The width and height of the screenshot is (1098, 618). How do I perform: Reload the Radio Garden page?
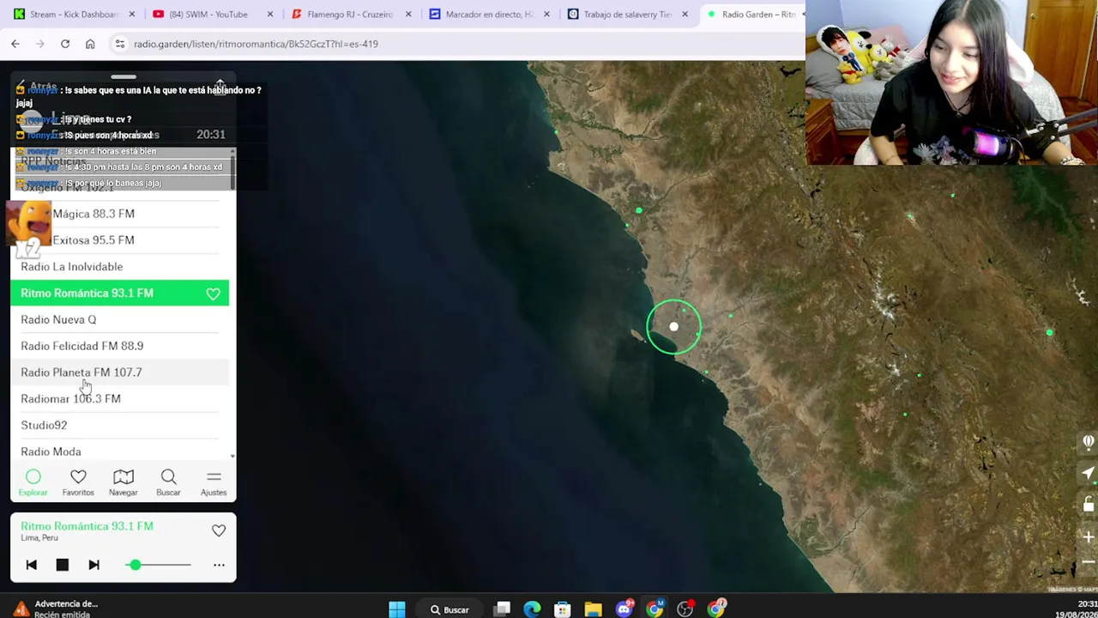tap(65, 44)
